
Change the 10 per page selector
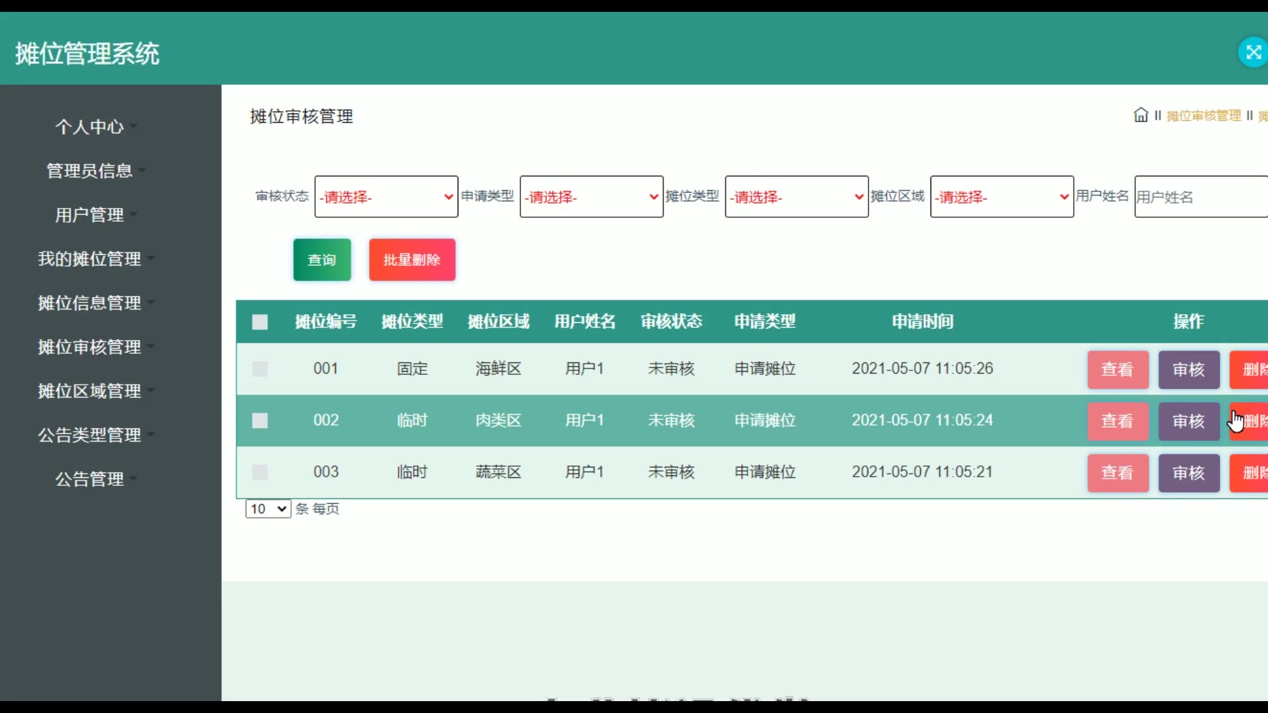[x=268, y=509]
